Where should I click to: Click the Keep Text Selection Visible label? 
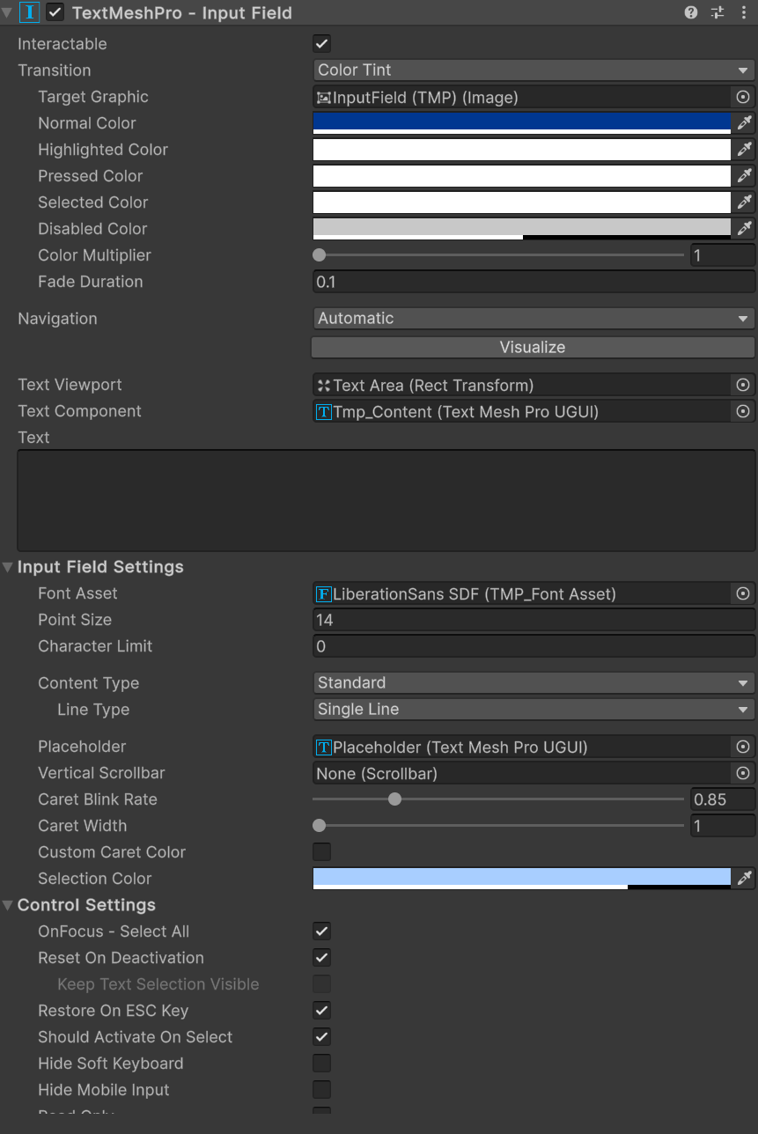[158, 984]
